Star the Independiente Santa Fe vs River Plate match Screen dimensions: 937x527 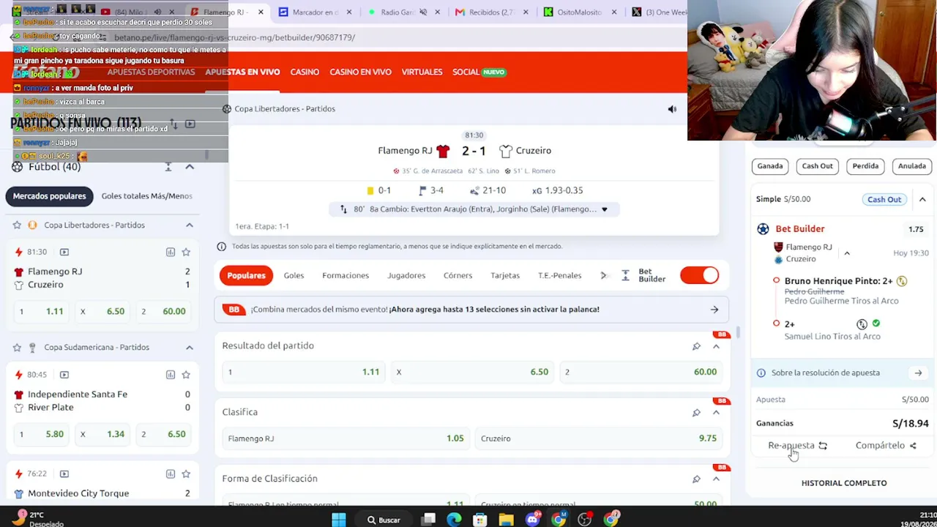tap(186, 375)
